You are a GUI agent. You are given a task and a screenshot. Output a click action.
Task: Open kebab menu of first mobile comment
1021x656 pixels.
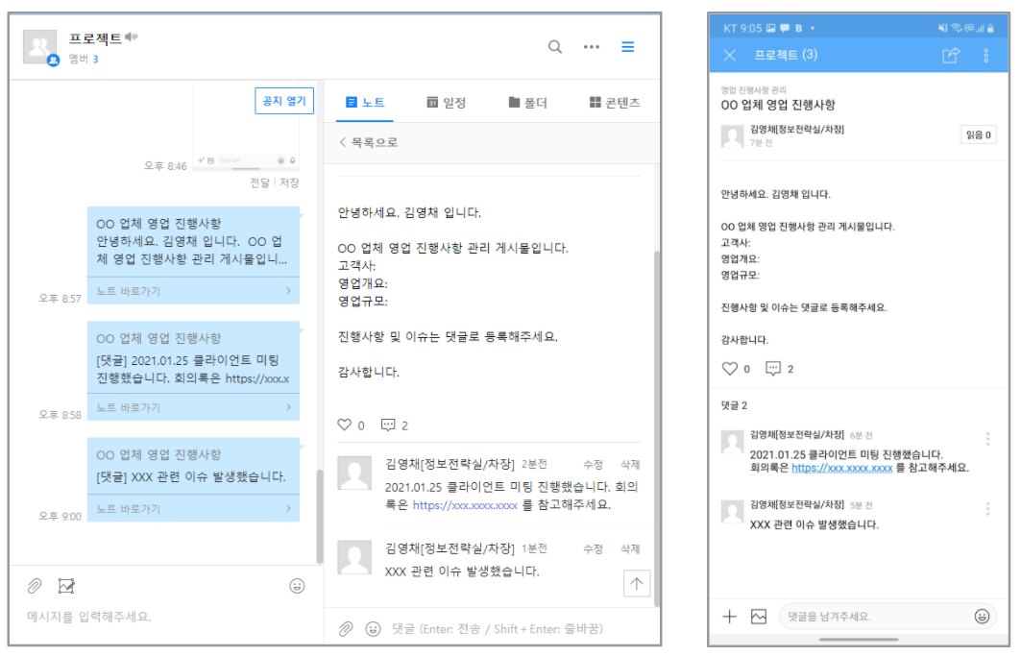click(987, 439)
